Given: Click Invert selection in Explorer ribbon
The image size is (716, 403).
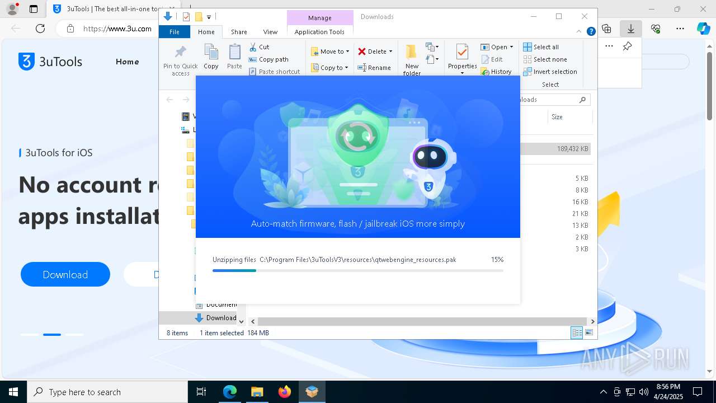Looking at the screenshot, I should (x=550, y=72).
